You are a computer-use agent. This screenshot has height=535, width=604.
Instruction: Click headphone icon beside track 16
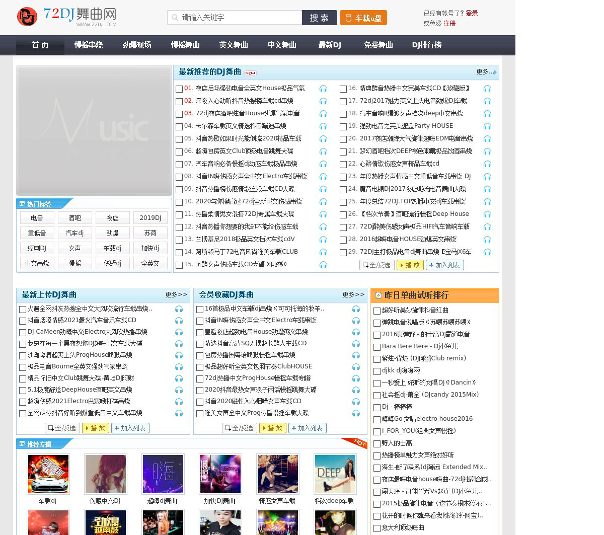[487, 89]
